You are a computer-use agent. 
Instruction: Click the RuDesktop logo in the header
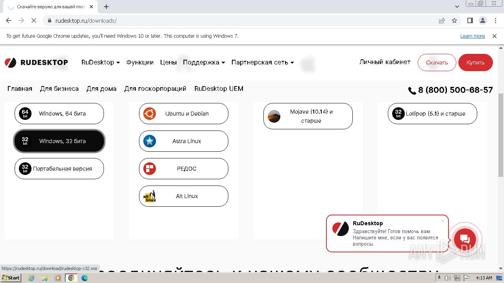point(36,62)
